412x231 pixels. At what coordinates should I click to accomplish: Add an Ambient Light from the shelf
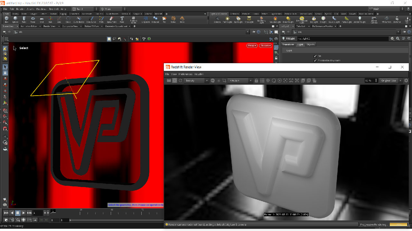pos(360,20)
